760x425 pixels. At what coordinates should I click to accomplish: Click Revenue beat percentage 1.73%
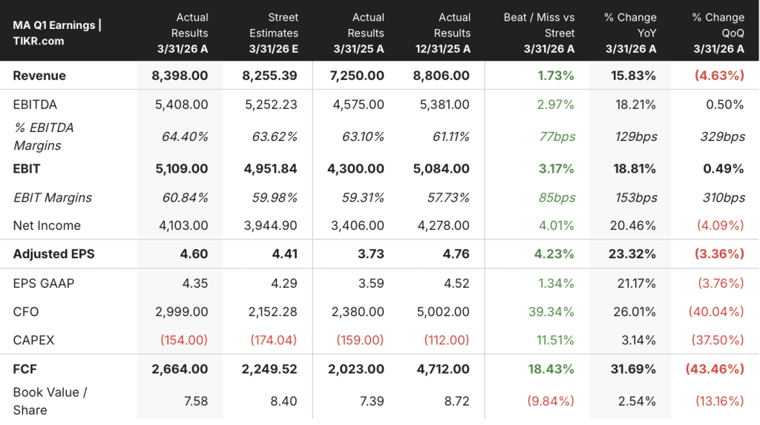(x=555, y=76)
